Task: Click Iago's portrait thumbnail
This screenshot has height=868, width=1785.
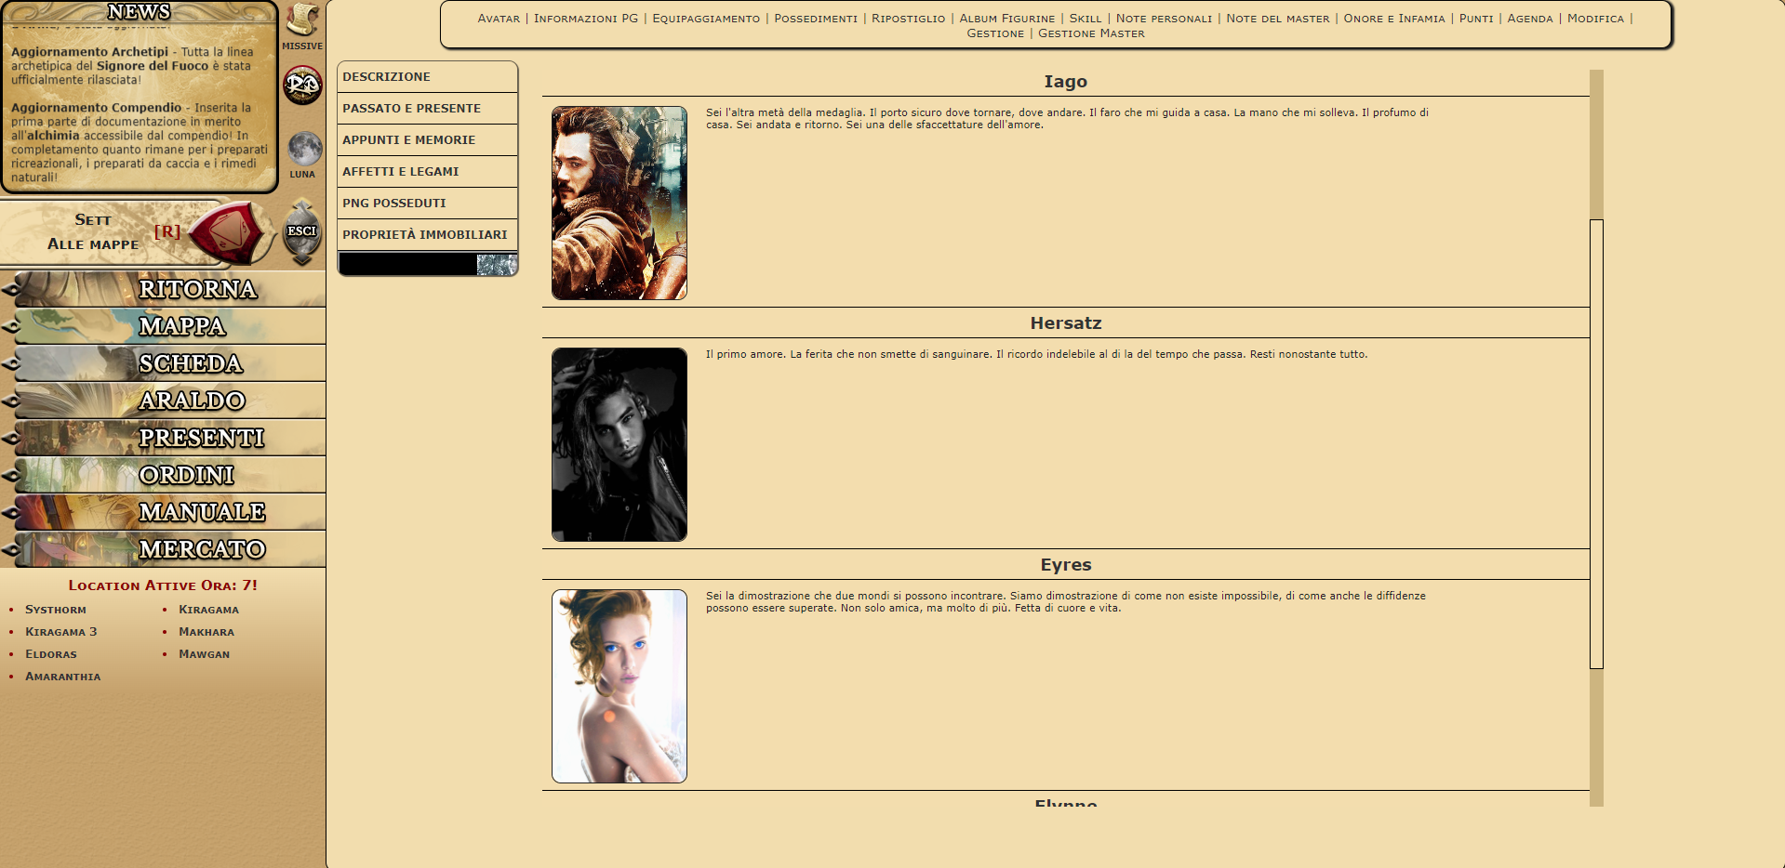Action: click(619, 203)
